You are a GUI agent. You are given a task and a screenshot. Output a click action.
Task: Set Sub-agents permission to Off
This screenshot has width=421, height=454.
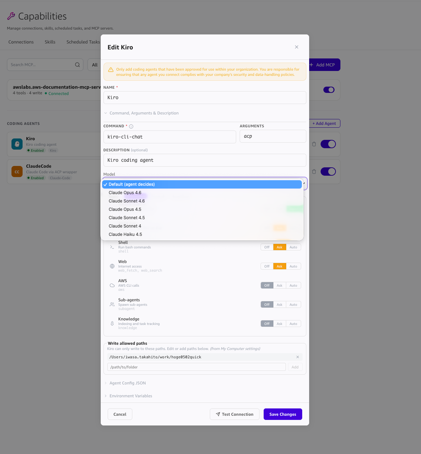pos(267,304)
